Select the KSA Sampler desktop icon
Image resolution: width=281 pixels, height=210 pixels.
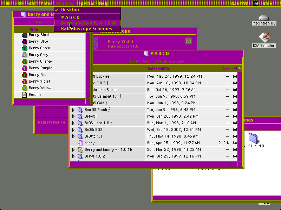(264, 37)
